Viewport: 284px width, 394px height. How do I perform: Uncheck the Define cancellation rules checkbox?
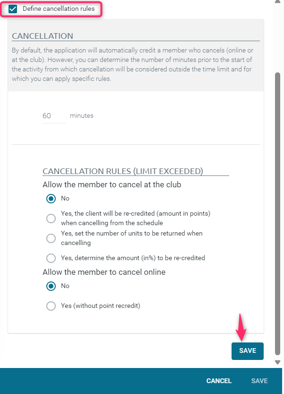pos(13,9)
